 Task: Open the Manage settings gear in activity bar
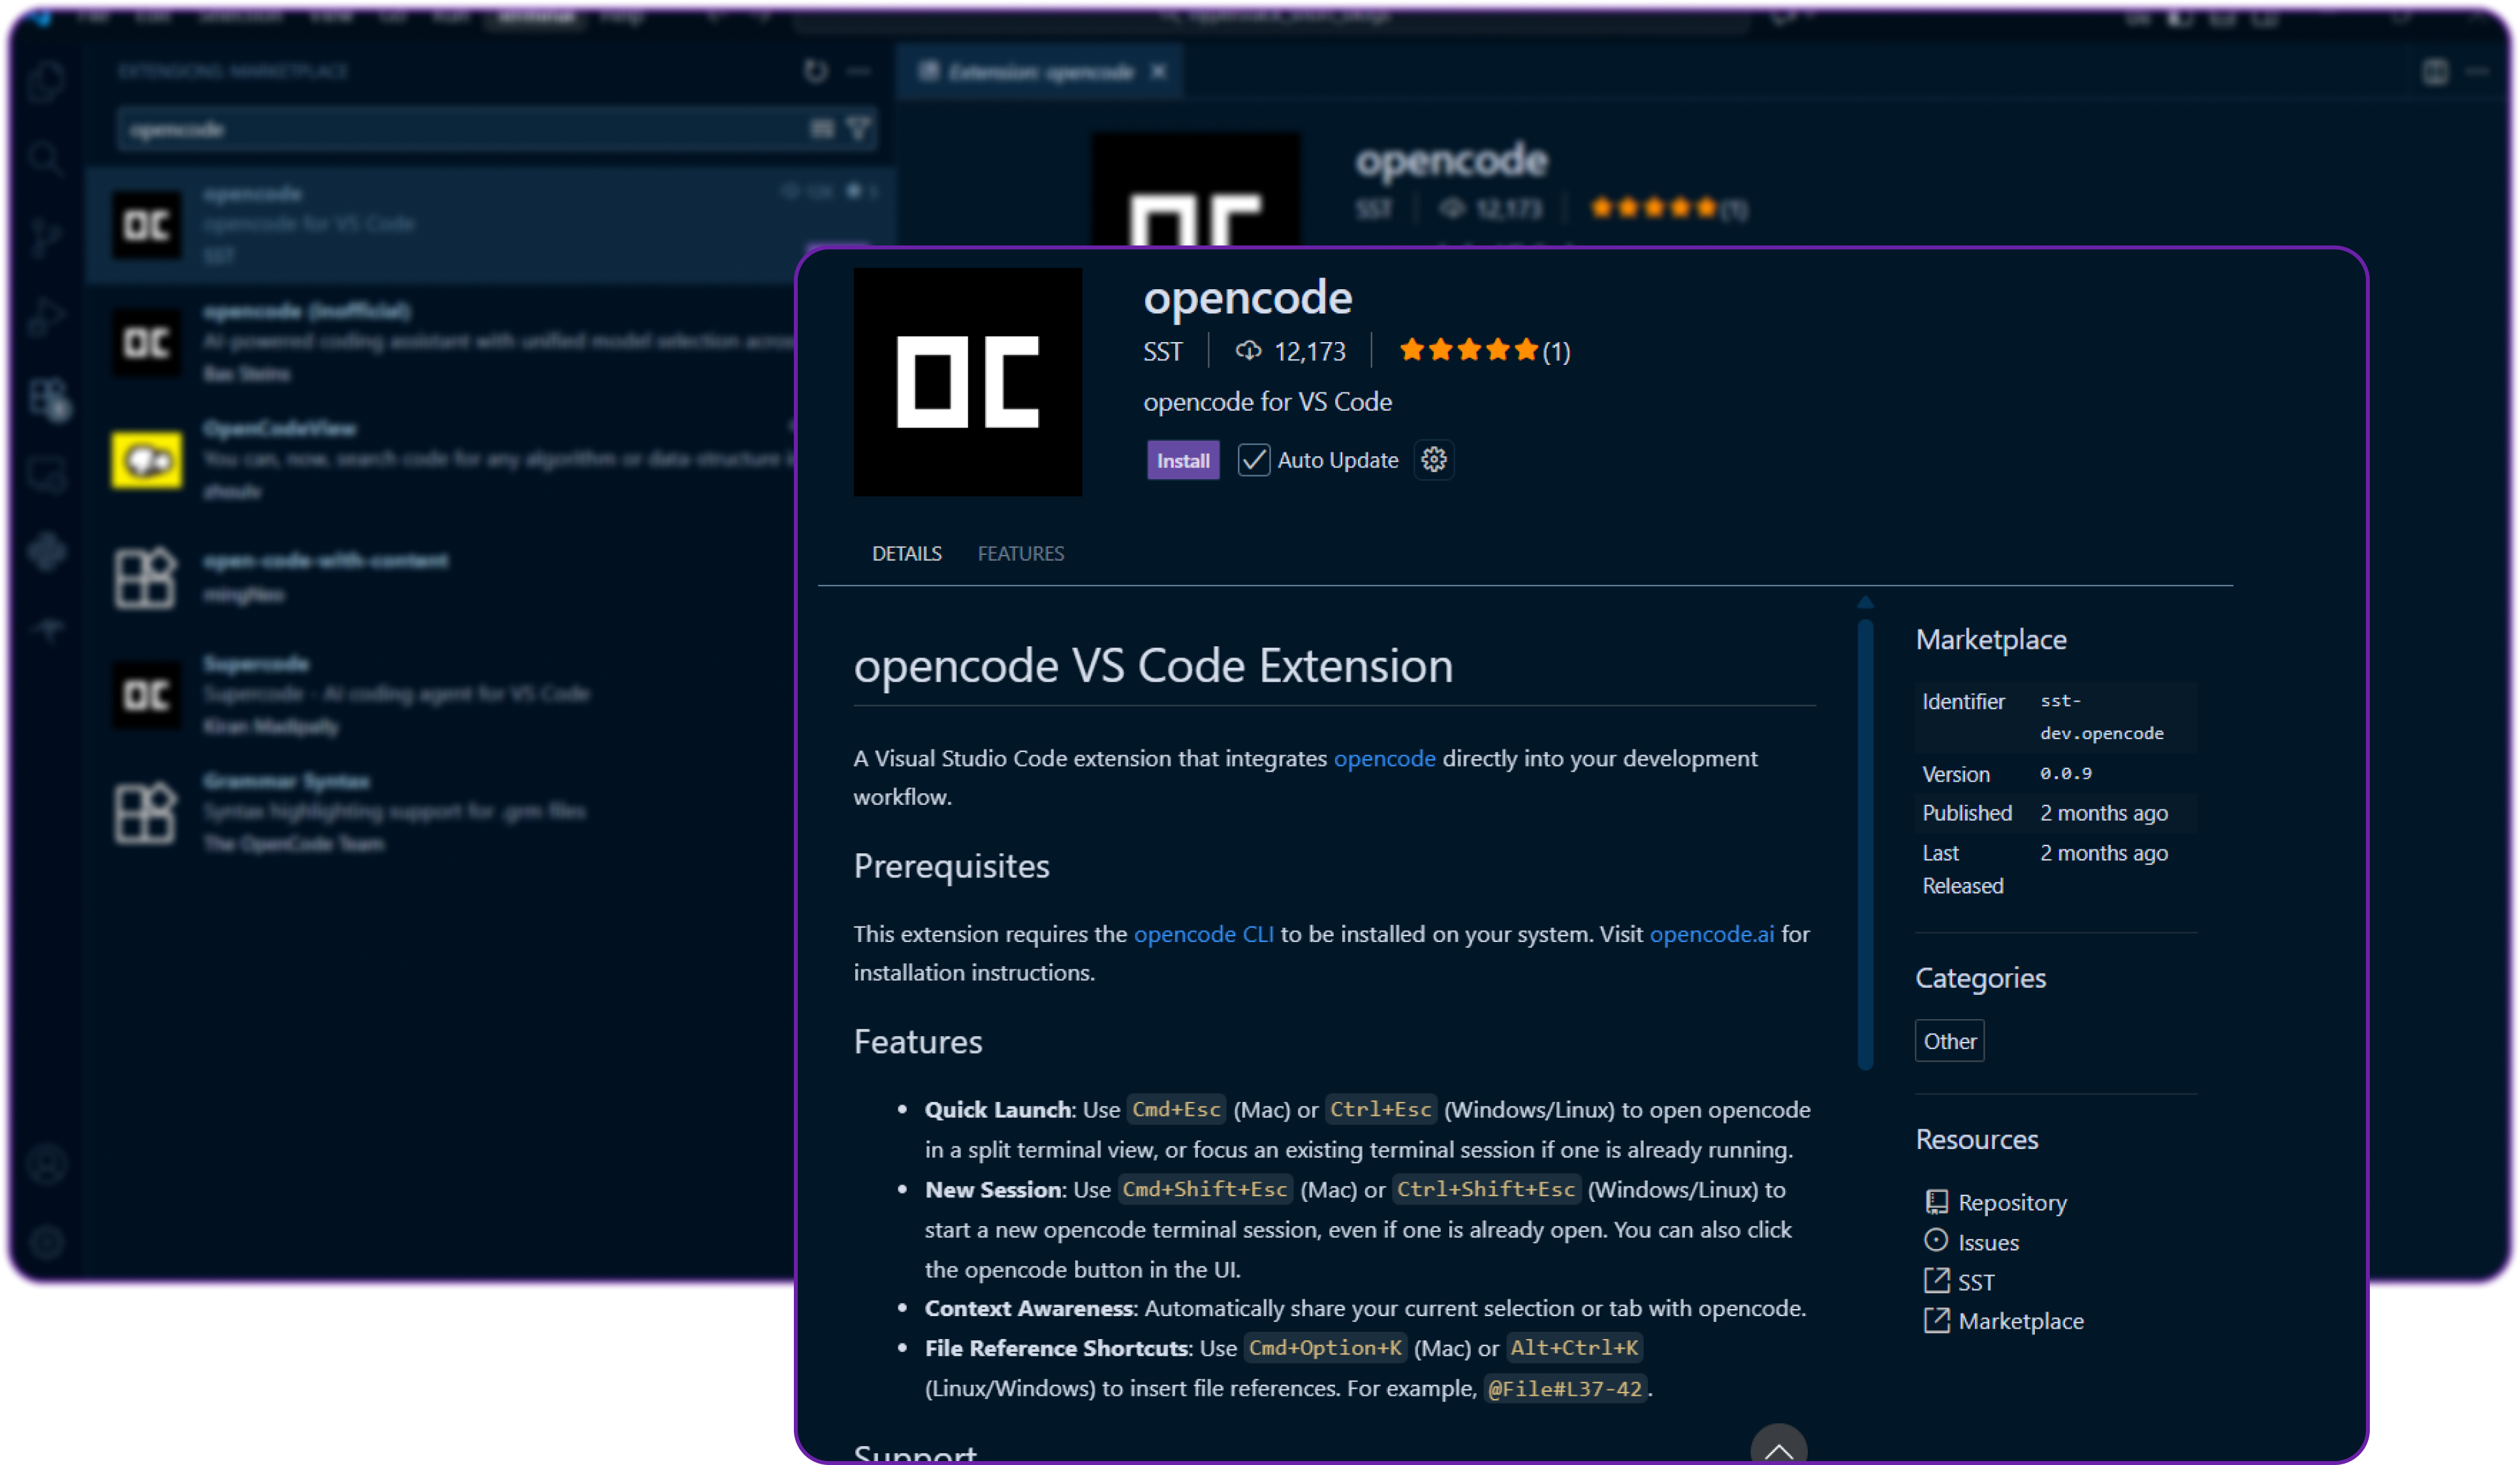tap(46, 1242)
